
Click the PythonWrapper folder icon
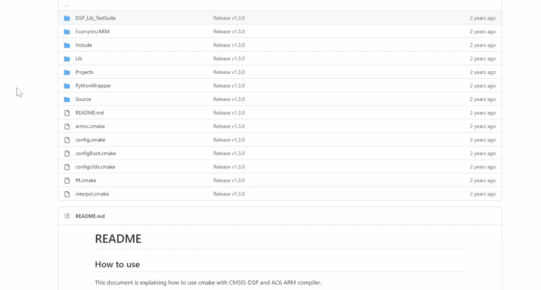coord(67,86)
